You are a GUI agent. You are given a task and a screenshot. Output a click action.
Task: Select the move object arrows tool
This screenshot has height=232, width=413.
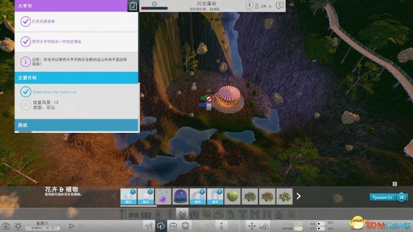(x=252, y=226)
